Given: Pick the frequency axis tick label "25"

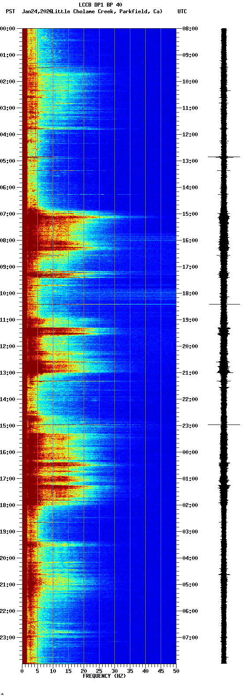Looking at the screenshot, I should coord(99,671).
